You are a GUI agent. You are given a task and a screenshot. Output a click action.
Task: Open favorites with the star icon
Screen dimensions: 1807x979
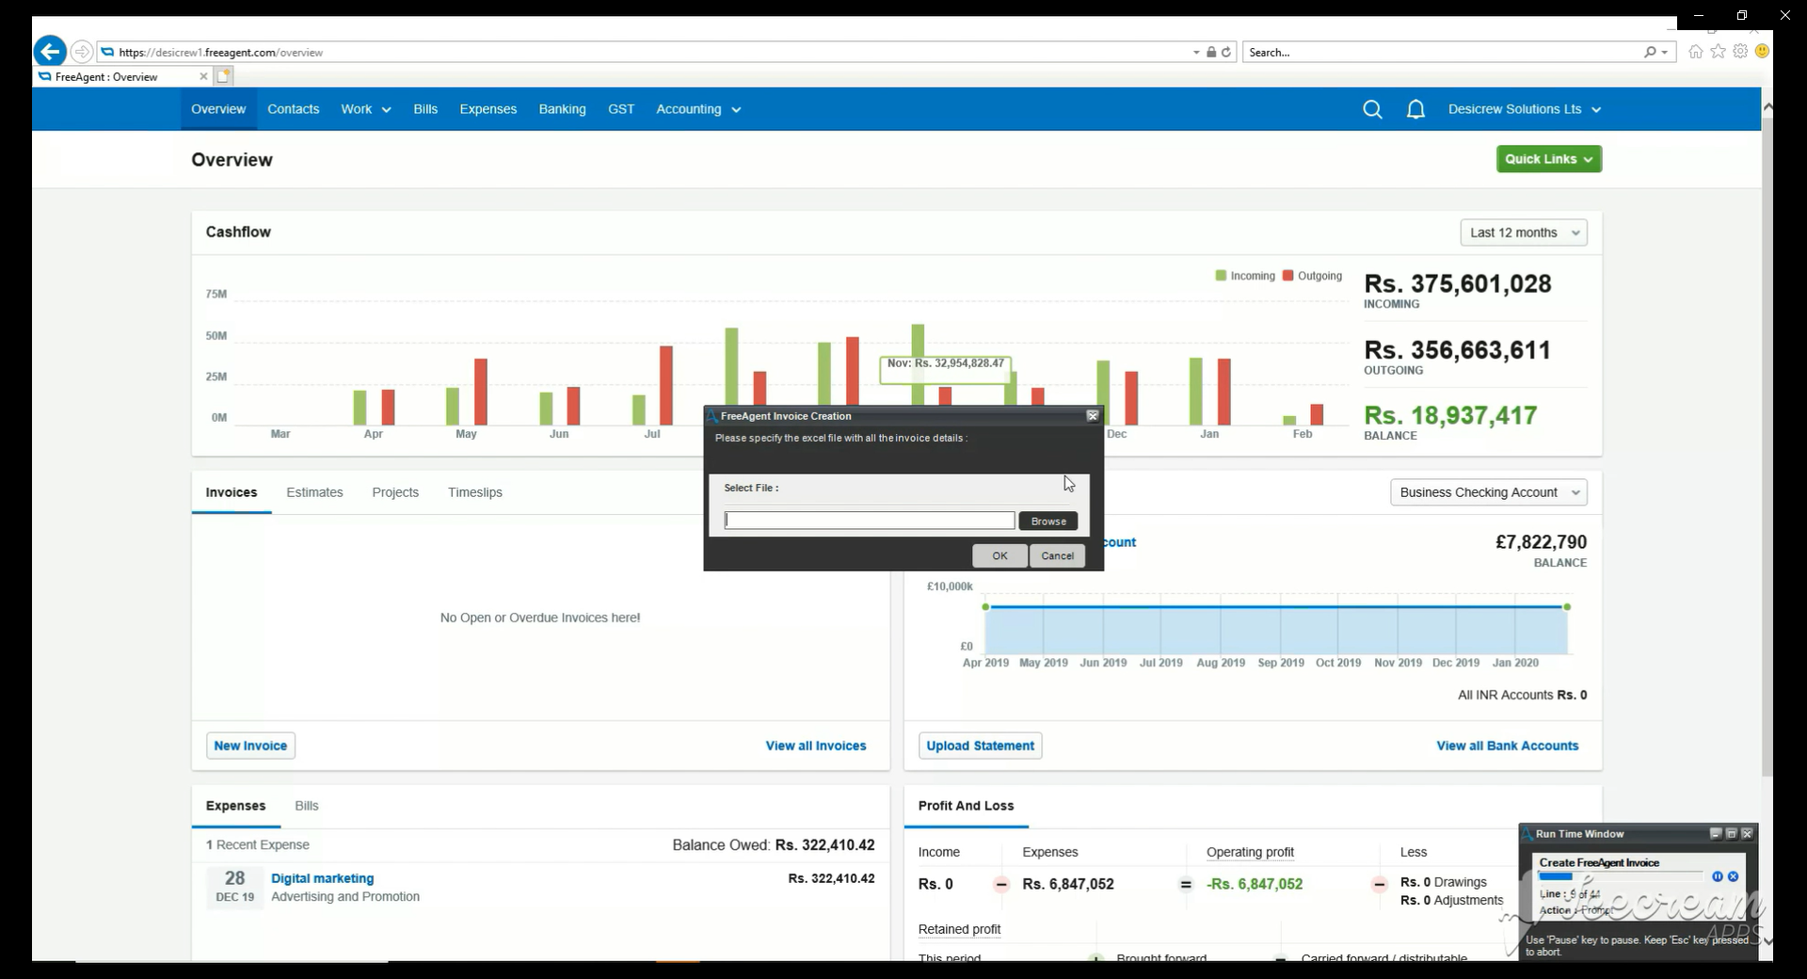(1718, 52)
